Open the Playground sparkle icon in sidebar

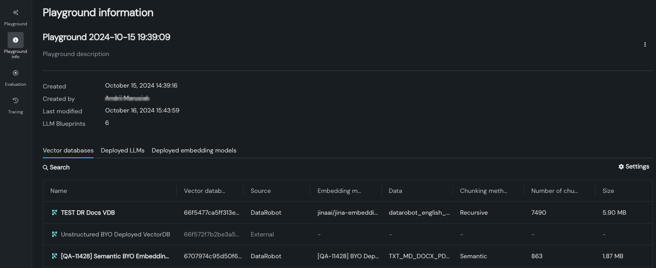click(x=16, y=13)
